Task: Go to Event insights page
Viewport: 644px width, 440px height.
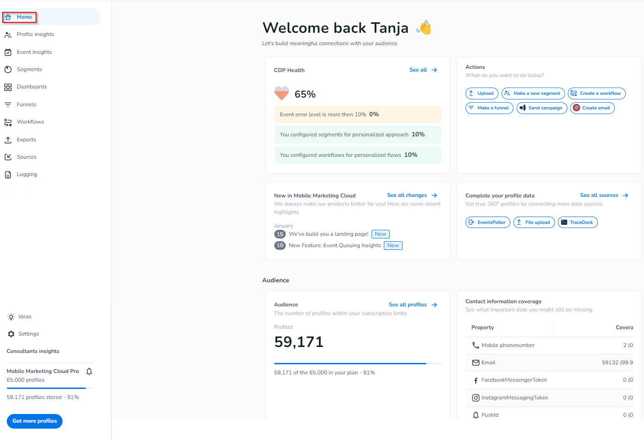Action: click(34, 52)
